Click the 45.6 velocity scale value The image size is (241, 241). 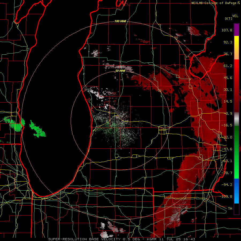click(228, 78)
